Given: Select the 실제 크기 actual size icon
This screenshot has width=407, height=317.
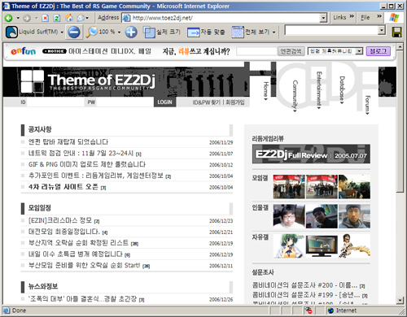Looking at the screenshot, I should click(149, 33).
